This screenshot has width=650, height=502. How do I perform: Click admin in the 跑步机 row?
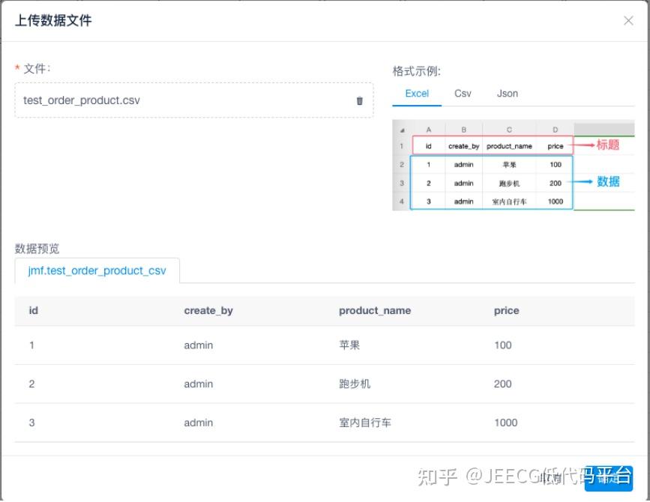pyautogui.click(x=198, y=384)
